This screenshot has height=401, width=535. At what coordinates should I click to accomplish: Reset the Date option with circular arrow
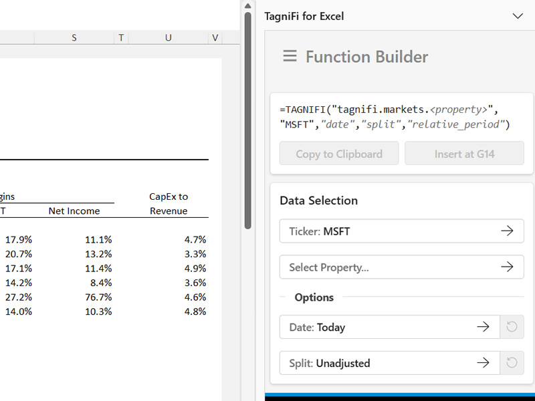point(512,327)
